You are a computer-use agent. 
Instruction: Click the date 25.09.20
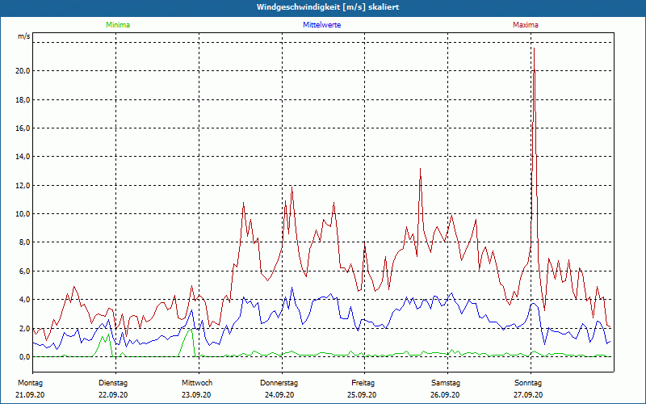coord(362,395)
